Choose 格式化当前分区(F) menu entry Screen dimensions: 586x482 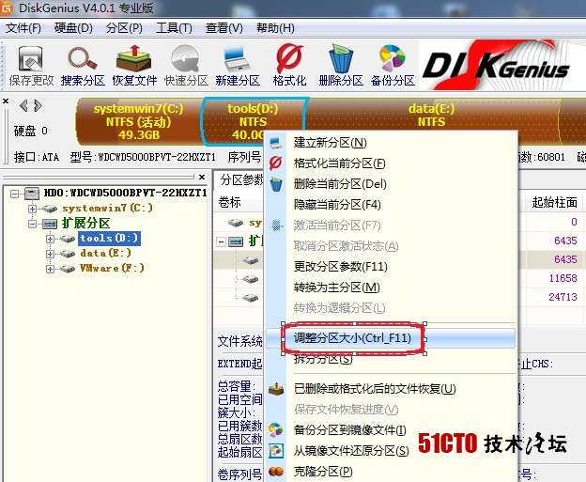[x=392, y=163]
